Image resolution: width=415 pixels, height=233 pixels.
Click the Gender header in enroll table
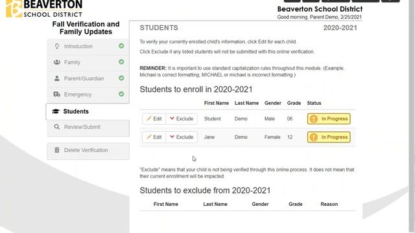coord(272,103)
